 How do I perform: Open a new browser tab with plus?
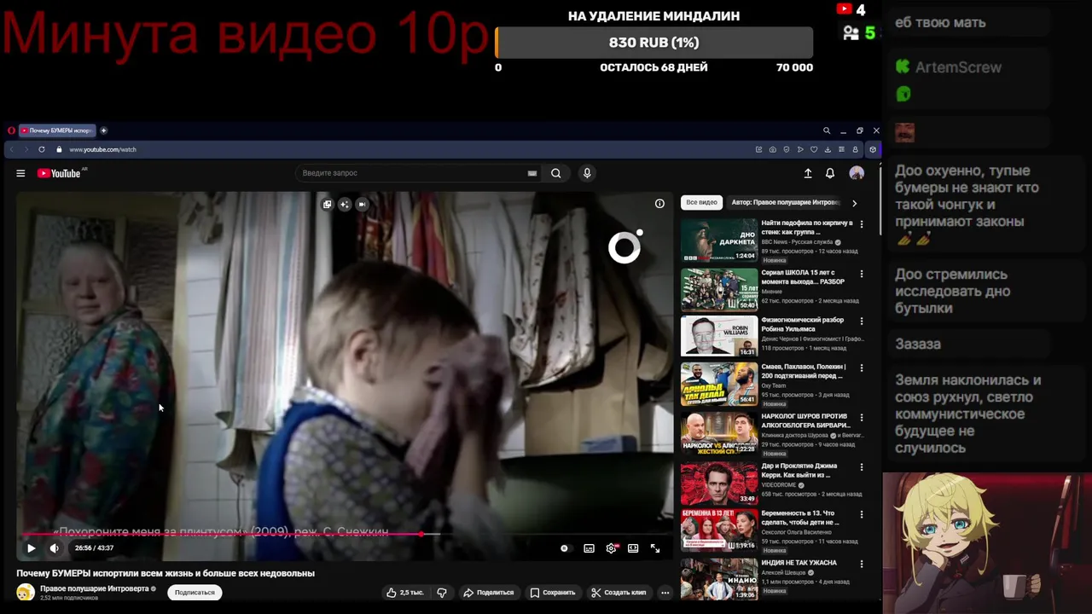coord(104,130)
